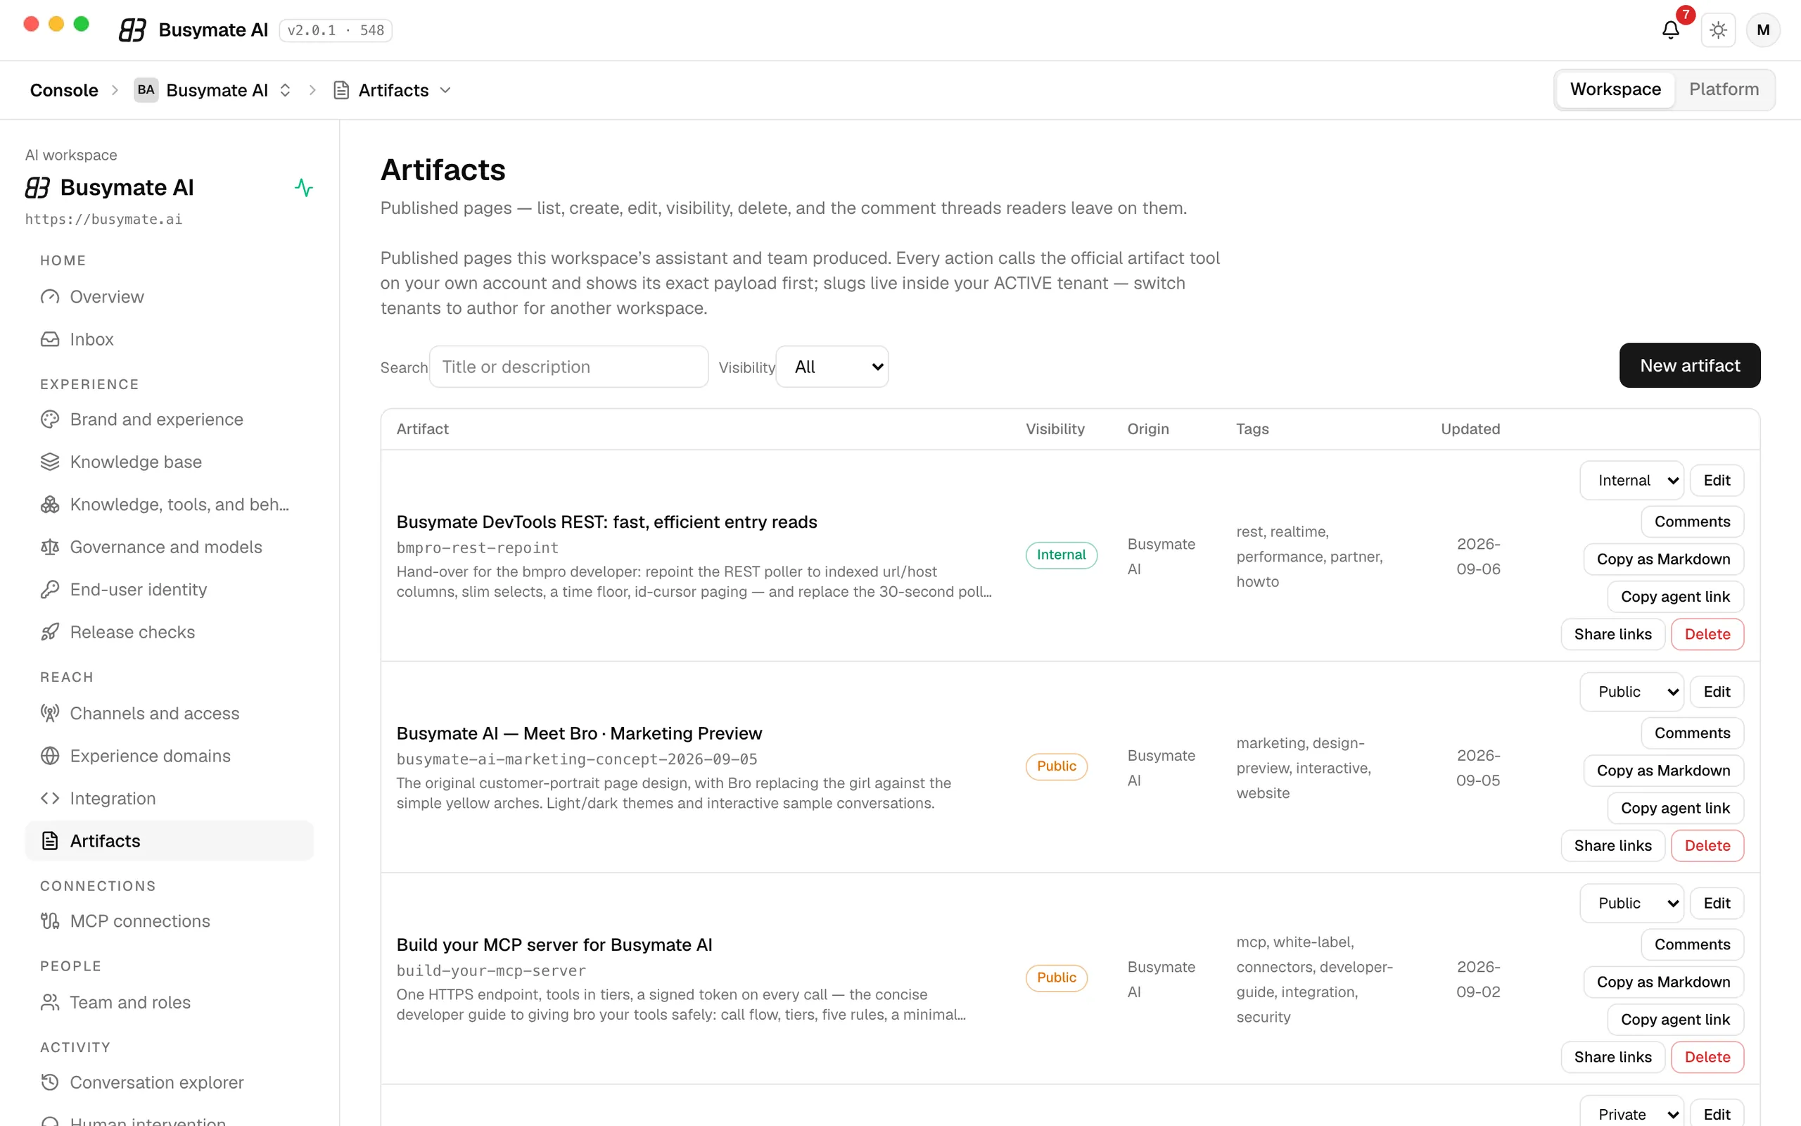Open the user avatar M menu
Viewport: 1801px width, 1126px height.
[1762, 30]
